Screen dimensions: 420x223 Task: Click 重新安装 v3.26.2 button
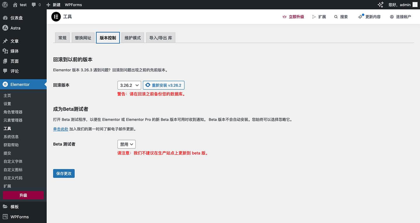tap(164, 85)
